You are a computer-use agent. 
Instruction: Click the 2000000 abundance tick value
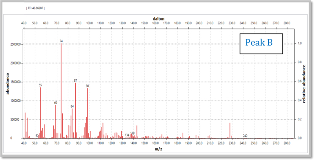click(16, 63)
